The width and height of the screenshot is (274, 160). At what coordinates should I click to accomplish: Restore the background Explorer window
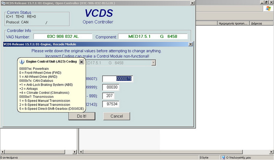tap(266, 2)
